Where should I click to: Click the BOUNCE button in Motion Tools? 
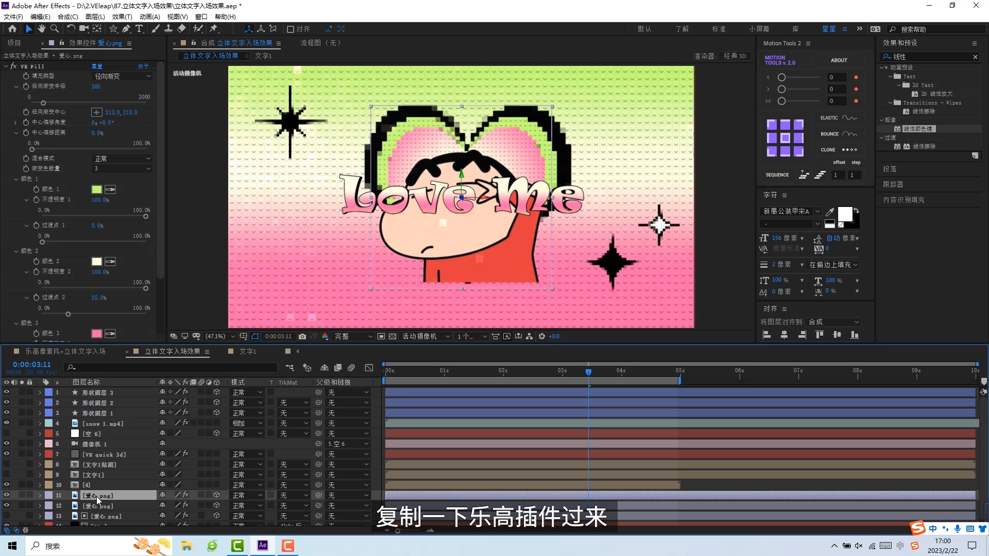[839, 134]
